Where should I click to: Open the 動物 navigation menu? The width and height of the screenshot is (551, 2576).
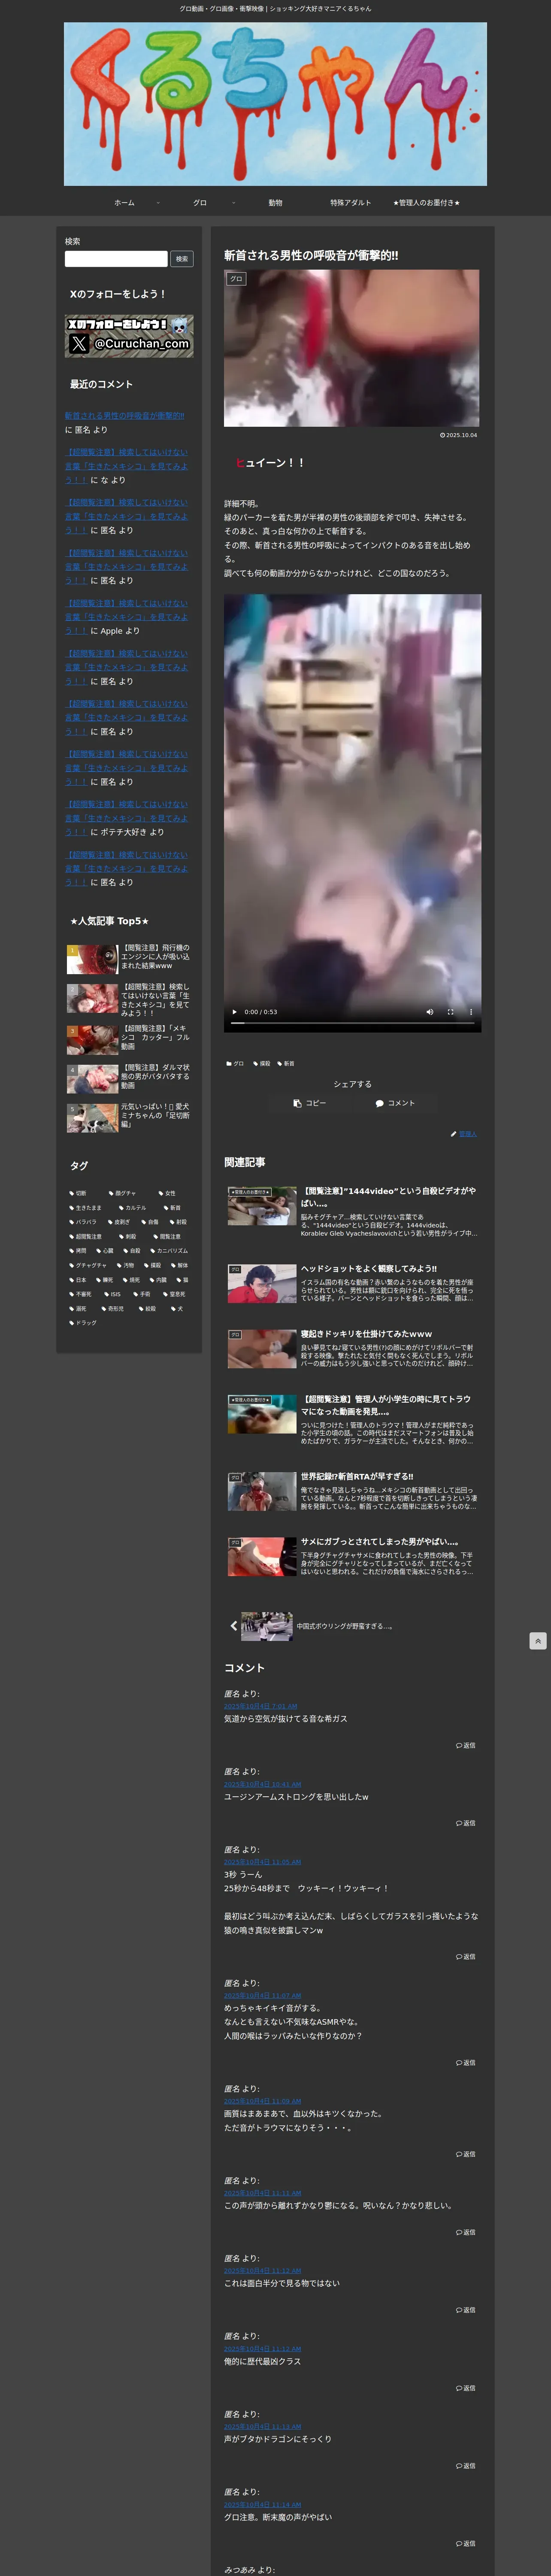[275, 203]
